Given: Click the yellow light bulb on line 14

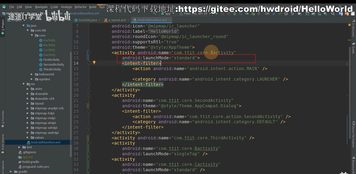Looking at the screenshot, I should tap(94, 63).
